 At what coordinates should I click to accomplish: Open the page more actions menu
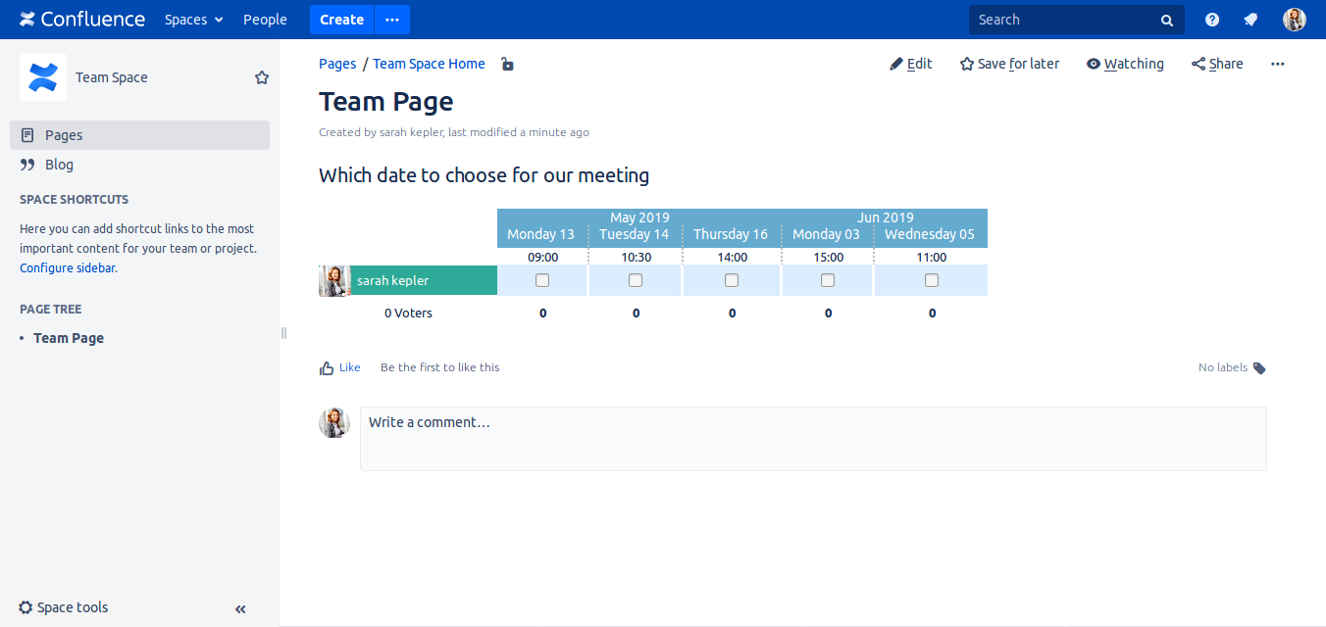click(1277, 64)
